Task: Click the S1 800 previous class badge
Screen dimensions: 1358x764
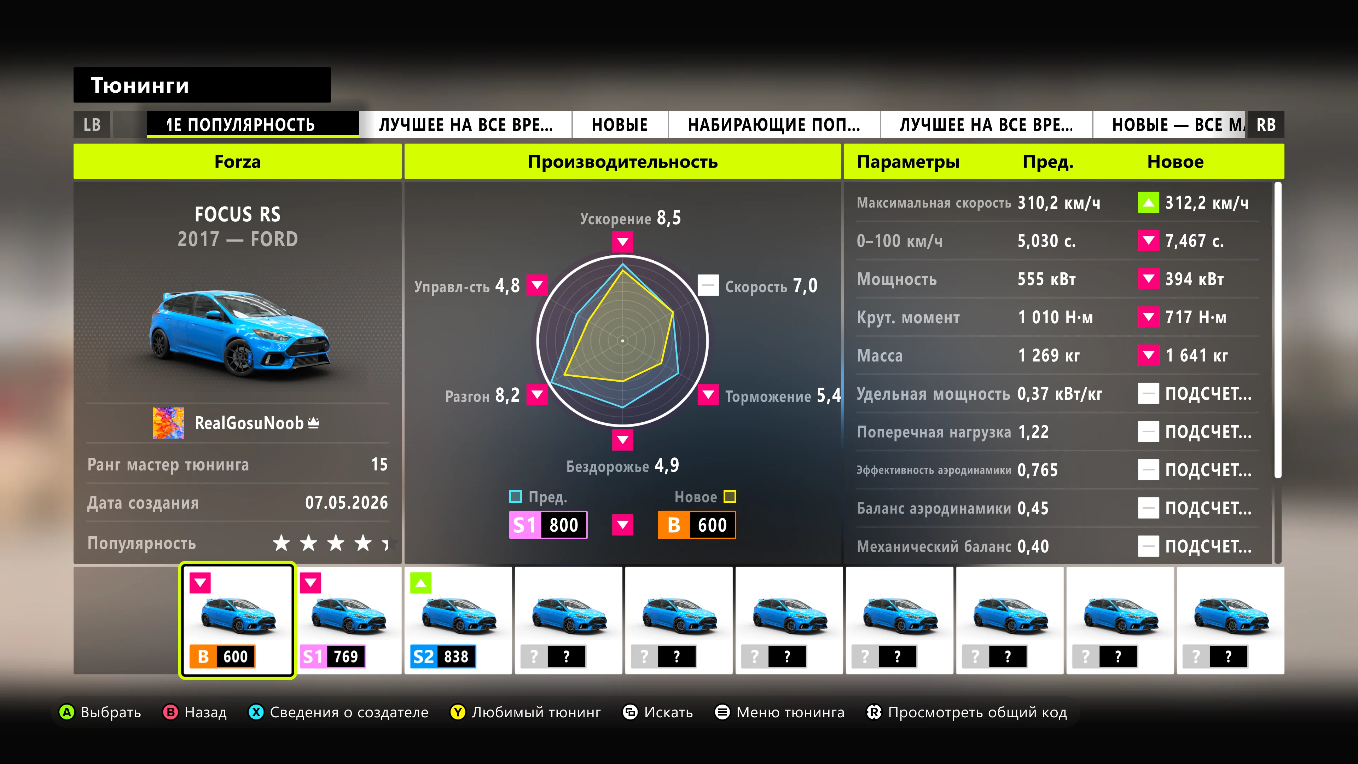Action: 548,525
